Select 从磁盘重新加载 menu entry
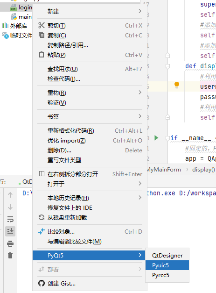 point(90,217)
